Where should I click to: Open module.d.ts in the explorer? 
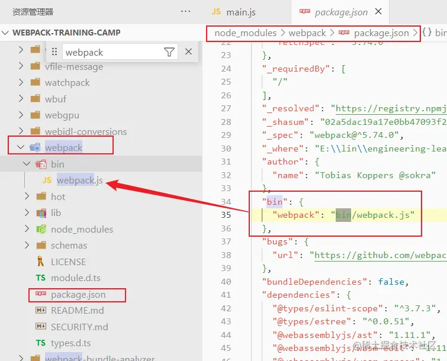76,278
